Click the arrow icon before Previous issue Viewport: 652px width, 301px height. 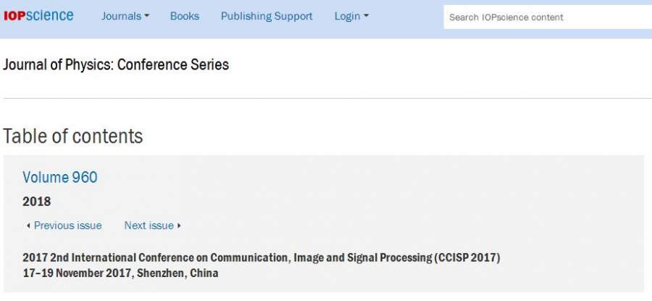(x=28, y=226)
